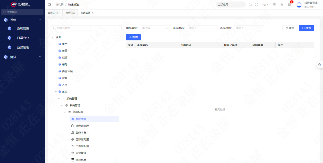The image size is (323, 163).
Task: Open floating settings tool icon at right edge
Action: coord(320,65)
